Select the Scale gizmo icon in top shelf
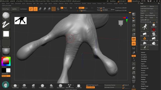The image size is (161, 90). tap(45, 9)
